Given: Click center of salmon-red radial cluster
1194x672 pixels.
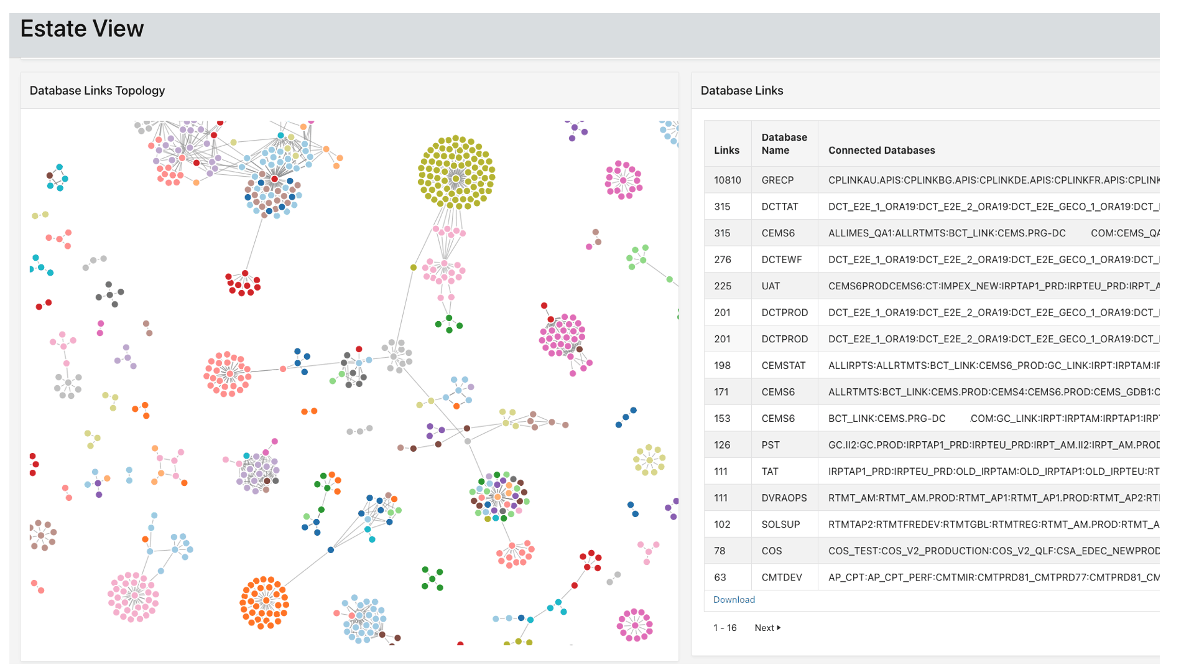Looking at the screenshot, I should 229,373.
